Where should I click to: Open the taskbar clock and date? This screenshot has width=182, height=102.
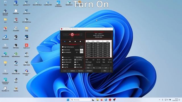click(x=175, y=100)
